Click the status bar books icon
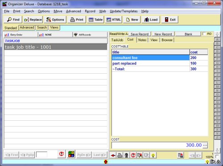This screenshot has width=223, height=166. point(213,162)
